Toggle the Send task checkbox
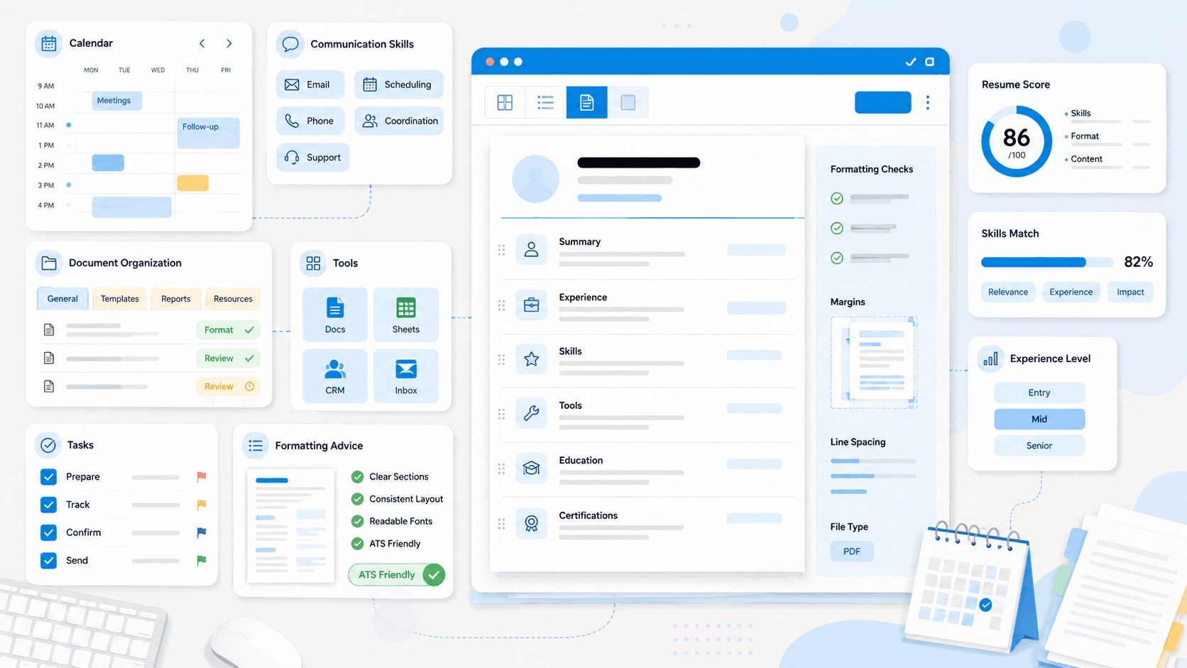 tap(48, 561)
